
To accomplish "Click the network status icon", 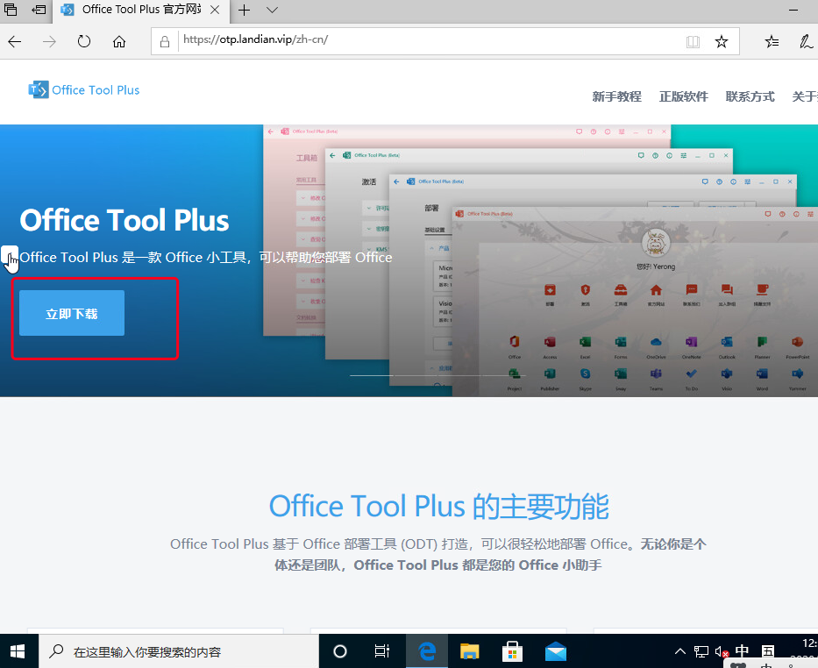I will point(701,651).
